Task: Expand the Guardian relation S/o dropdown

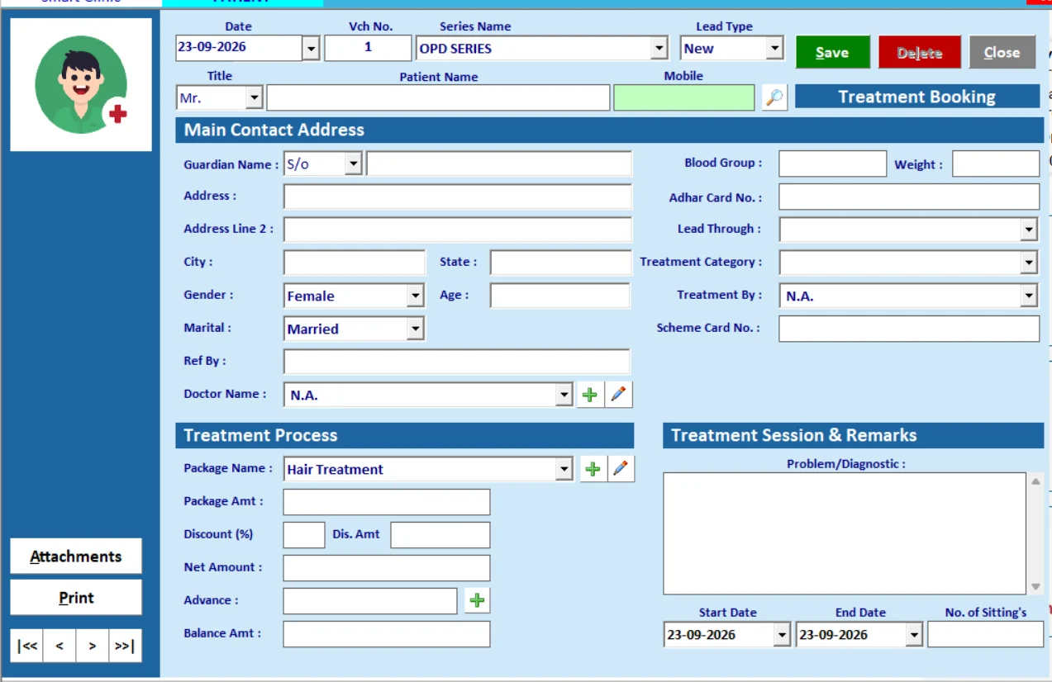Action: (x=354, y=163)
